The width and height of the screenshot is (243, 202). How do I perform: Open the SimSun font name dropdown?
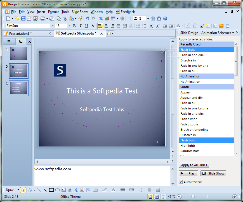point(52,26)
